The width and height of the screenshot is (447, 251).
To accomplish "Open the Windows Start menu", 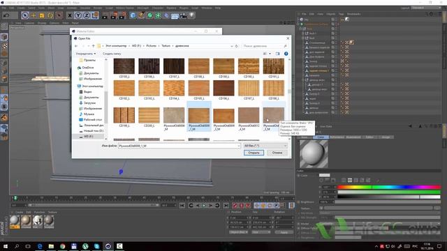I will pyautogui.click(x=6, y=246).
